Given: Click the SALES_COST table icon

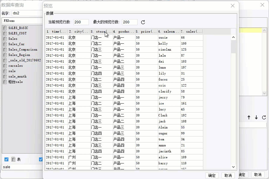Looking at the screenshot, I should (5, 33).
